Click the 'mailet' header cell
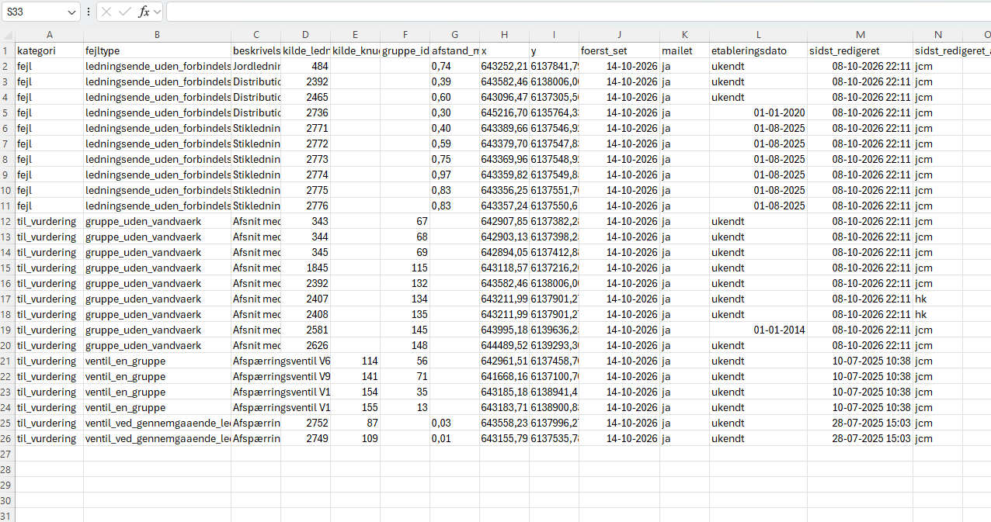Screen dimensions: 991x522 coord(684,50)
